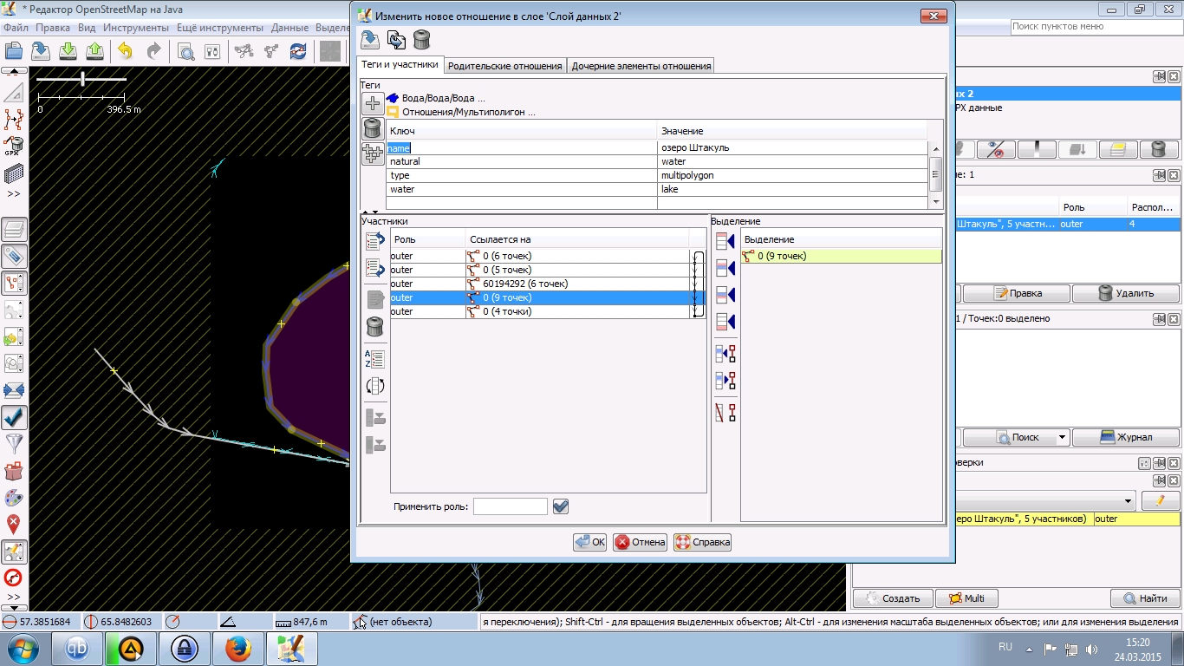Toggle the validation checkmark panel button
Image resolution: width=1184 pixels, height=666 pixels.
tap(15, 417)
